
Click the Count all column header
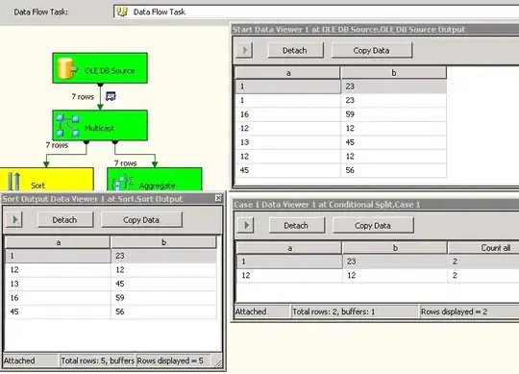click(483, 248)
